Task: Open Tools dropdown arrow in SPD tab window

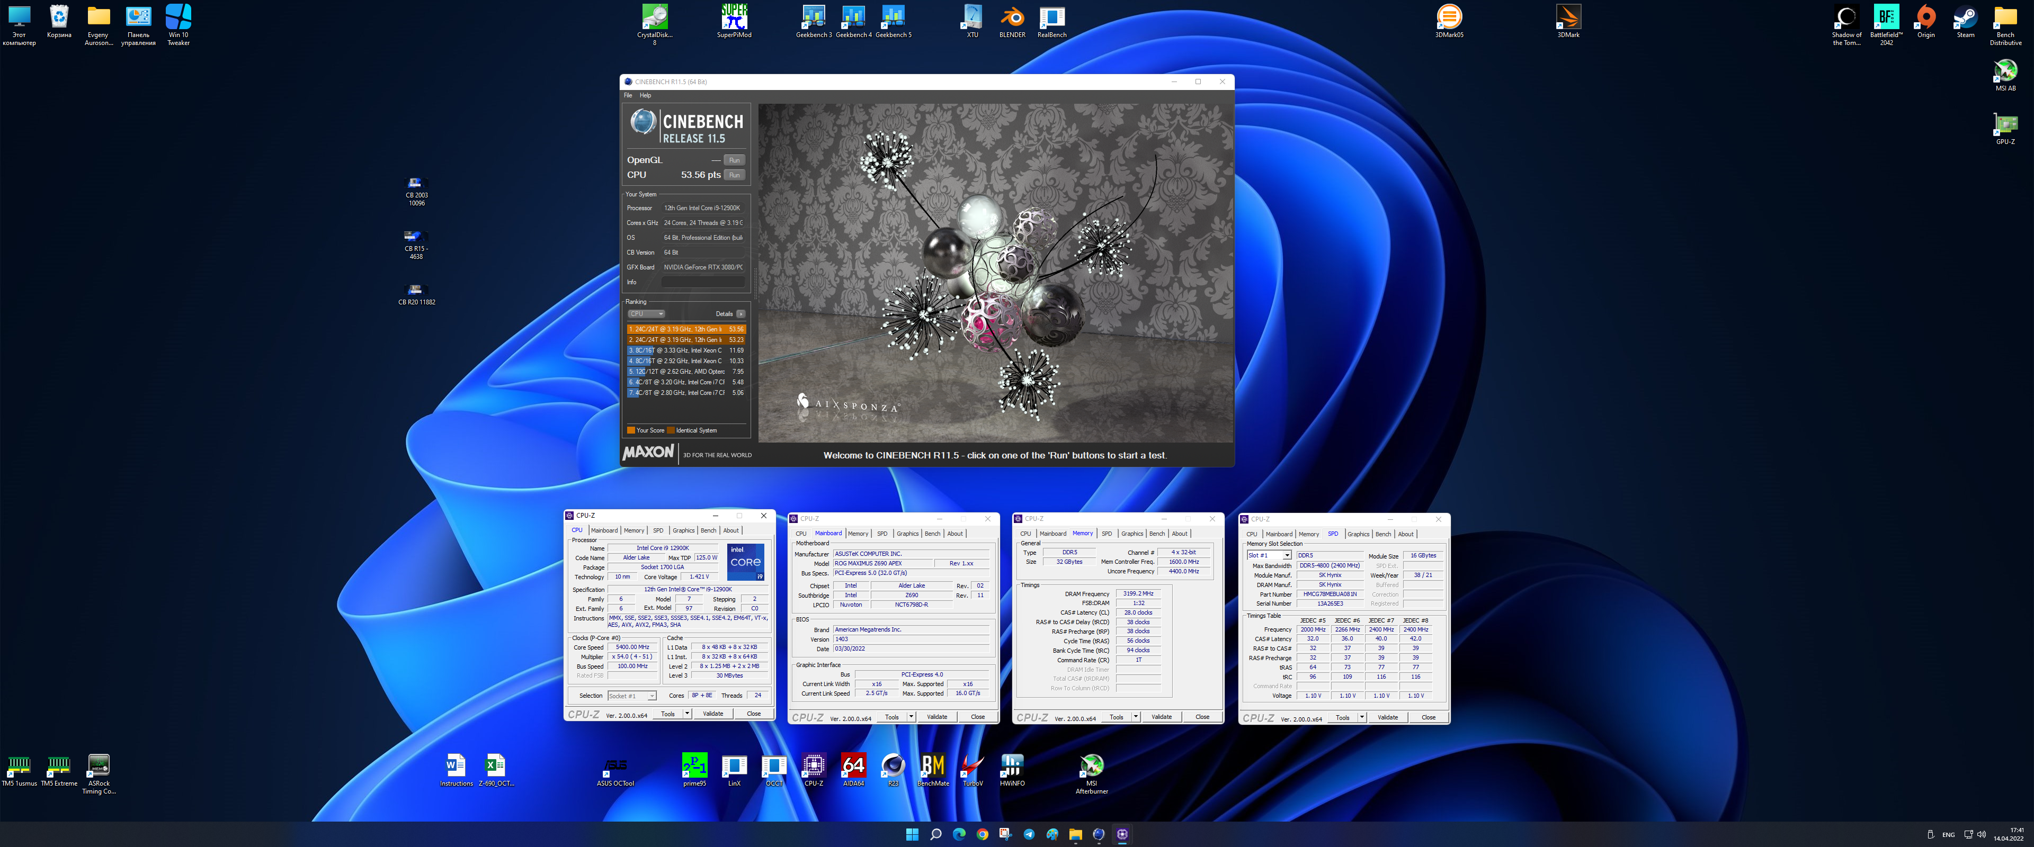Action: [x=1362, y=717]
